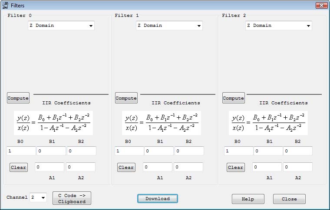Click Filter 2 B2 input field
Screen dimensions: 330x210
tap(298, 151)
